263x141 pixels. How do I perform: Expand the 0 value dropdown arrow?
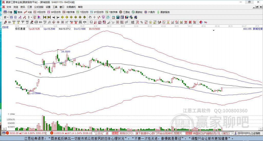point(31,17)
